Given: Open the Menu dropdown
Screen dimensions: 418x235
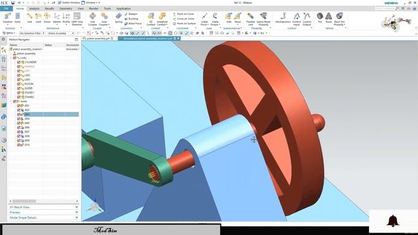Looking at the screenshot, I should (x=8, y=33).
